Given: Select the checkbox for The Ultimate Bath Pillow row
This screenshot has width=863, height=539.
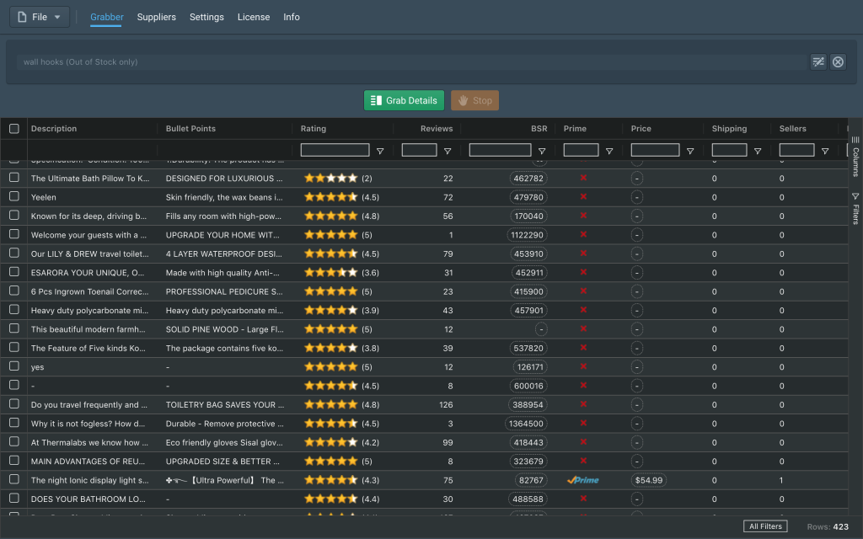Looking at the screenshot, I should click(x=14, y=178).
